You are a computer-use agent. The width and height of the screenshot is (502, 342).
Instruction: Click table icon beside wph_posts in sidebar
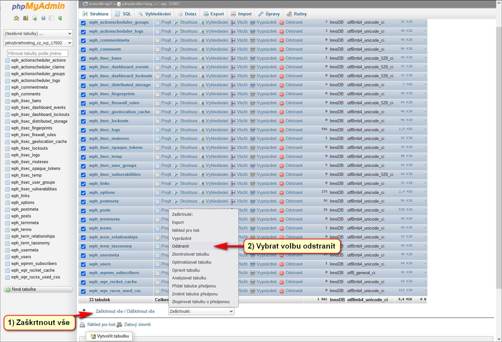click(x=8, y=216)
